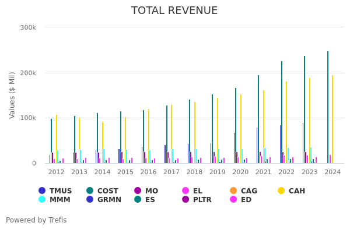Open the Powered by Trefis link
The height and width of the screenshot is (233, 350).
click(36, 220)
